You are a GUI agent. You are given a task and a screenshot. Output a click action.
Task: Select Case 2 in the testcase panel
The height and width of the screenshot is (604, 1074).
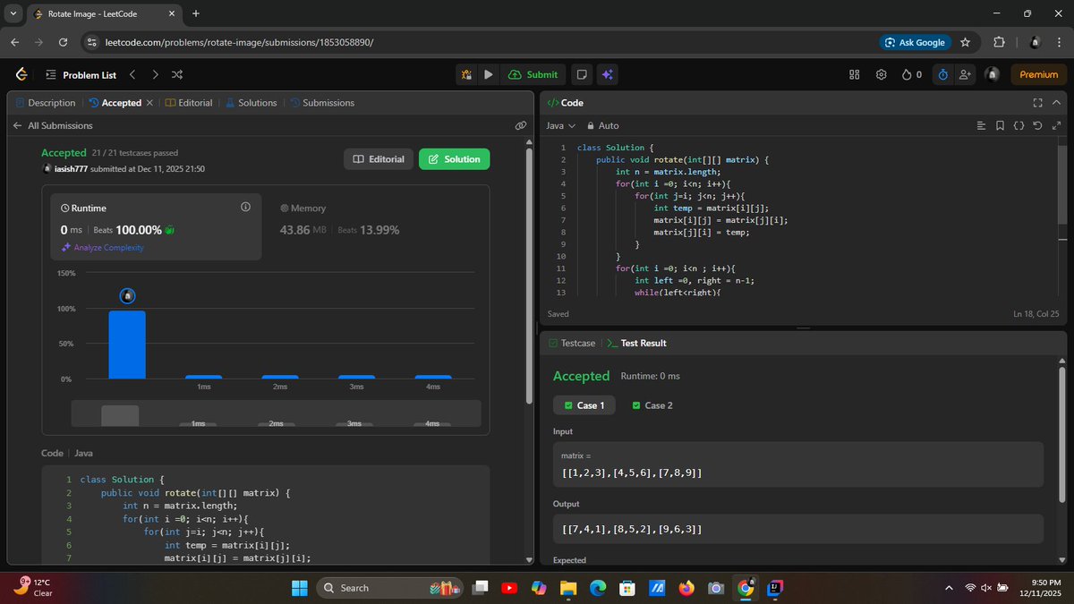point(652,405)
